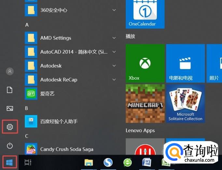Screen dimensions: 222x170
Task: Open 百度经验个人助手 app entry
Action: click(x=59, y=121)
